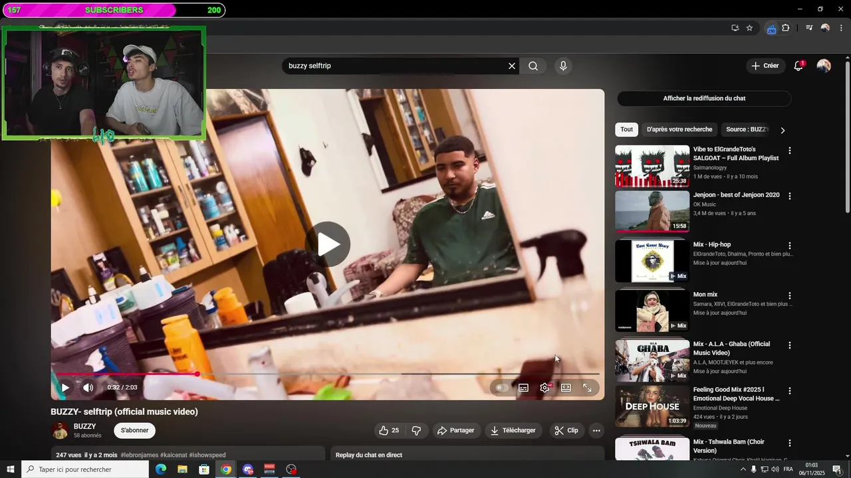
Task: Open the SALGOAT Full Album Playlist thumbnail
Action: coord(652,166)
